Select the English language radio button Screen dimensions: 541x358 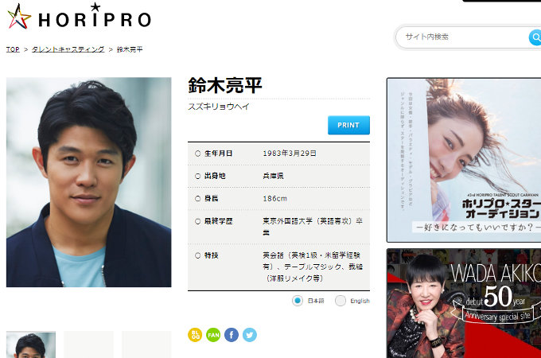(341, 301)
